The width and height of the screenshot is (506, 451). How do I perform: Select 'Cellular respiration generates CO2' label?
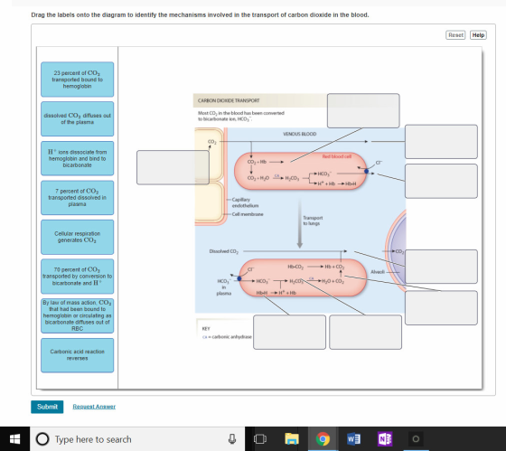78,237
